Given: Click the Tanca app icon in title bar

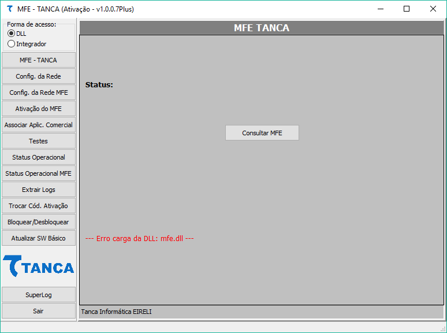Looking at the screenshot, I should point(10,9).
